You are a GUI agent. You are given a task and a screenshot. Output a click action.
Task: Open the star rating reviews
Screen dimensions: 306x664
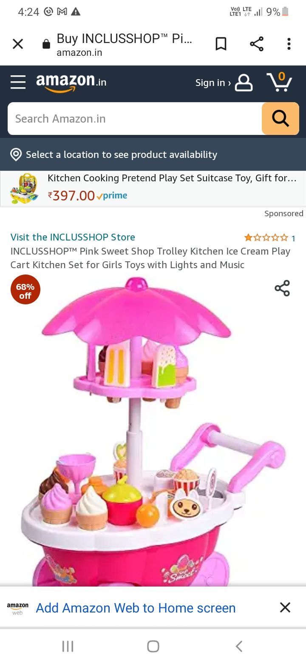pyautogui.click(x=269, y=238)
